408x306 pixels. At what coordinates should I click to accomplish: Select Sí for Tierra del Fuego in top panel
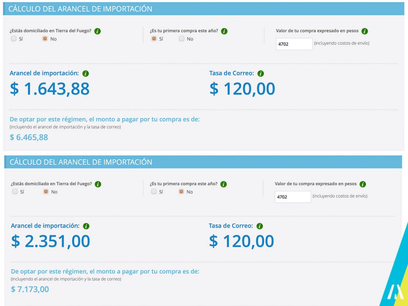click(14, 39)
